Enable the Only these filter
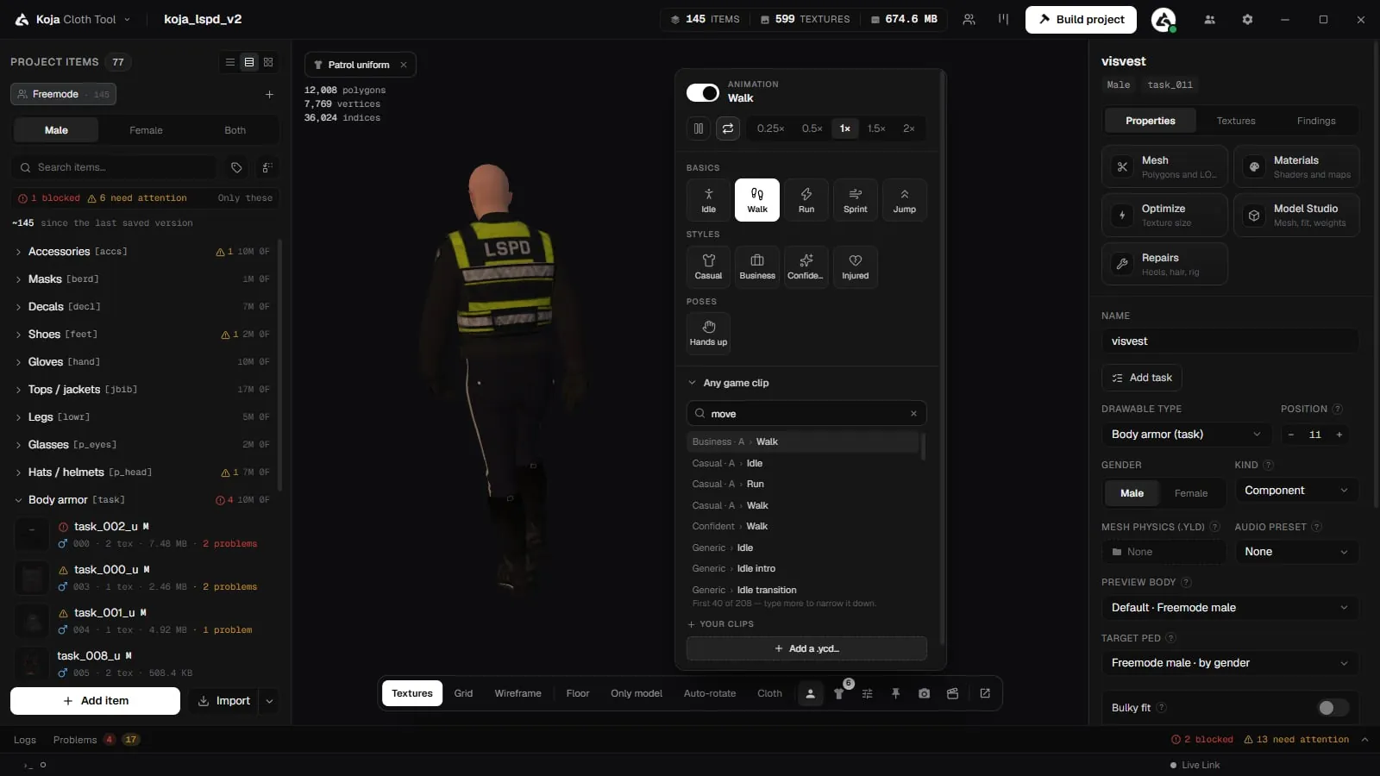 (245, 198)
